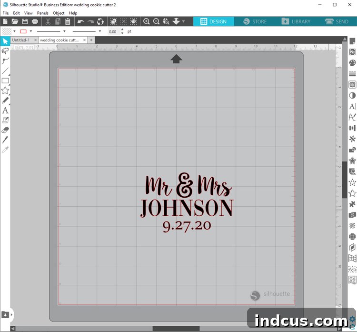This screenshot has height=332, width=357.
Task: Go to the SEND view
Action: click(x=337, y=21)
